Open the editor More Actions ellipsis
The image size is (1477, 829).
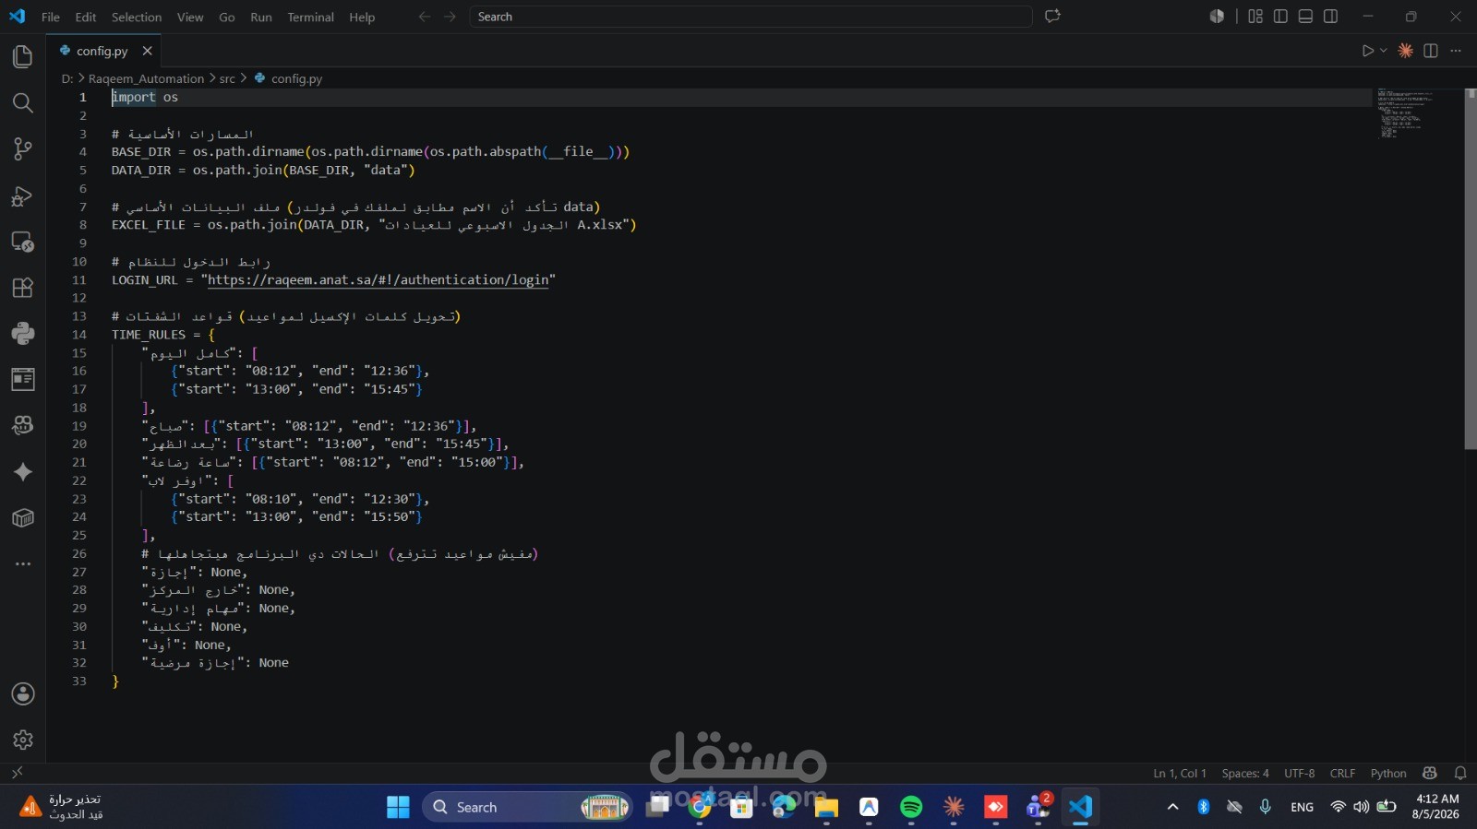[1456, 51]
